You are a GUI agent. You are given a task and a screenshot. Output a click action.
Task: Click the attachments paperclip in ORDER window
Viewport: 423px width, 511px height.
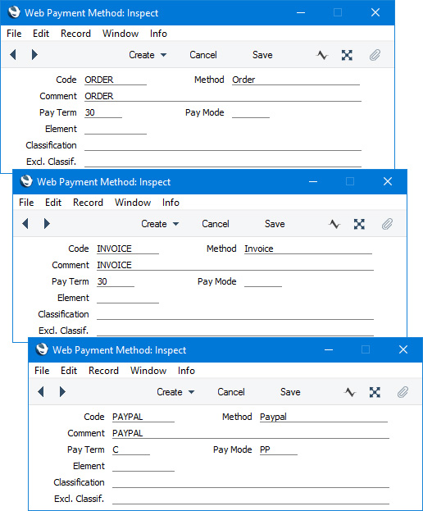click(375, 55)
